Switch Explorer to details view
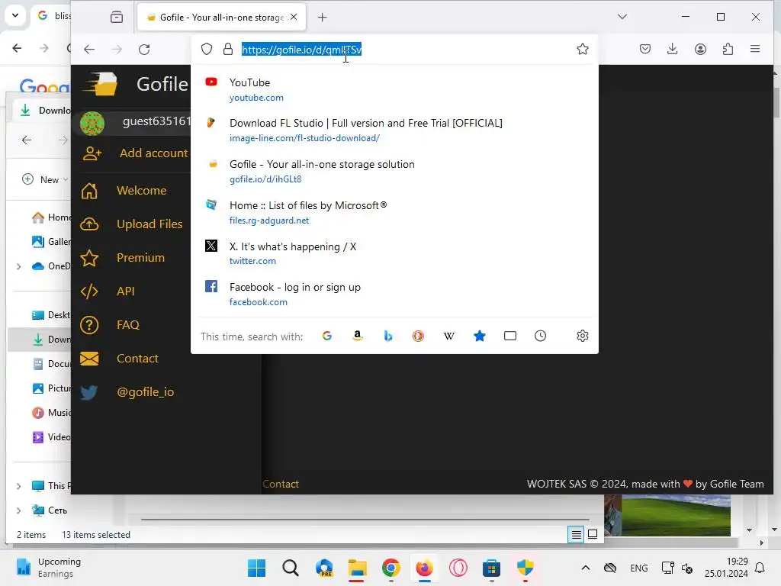The image size is (781, 586). 577,535
